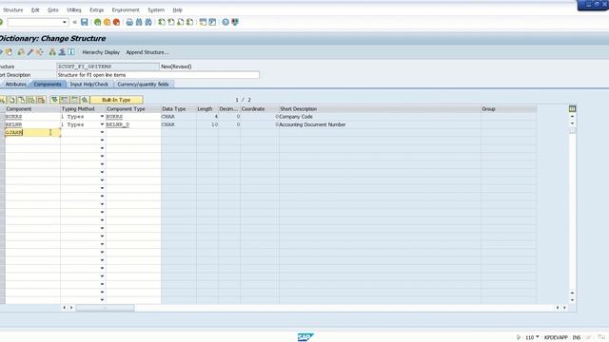609x342 pixels.
Task: Click the BUKRS component cell
Action: [x=32, y=116]
